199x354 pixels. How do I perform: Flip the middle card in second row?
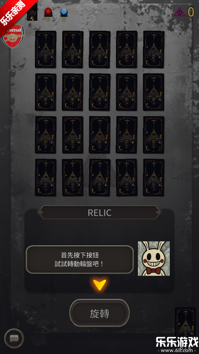click(99, 92)
